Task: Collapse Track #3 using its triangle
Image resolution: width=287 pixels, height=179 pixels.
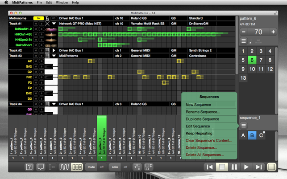Action: coord(54,56)
